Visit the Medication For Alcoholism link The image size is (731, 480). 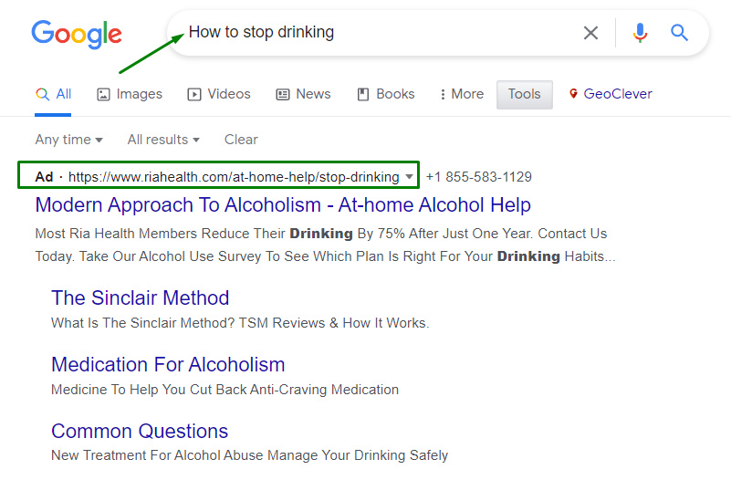pos(168,364)
